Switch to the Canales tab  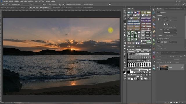pyautogui.click(x=164, y=53)
